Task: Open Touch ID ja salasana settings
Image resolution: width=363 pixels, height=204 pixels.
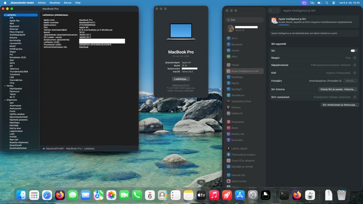Action: 245,161
